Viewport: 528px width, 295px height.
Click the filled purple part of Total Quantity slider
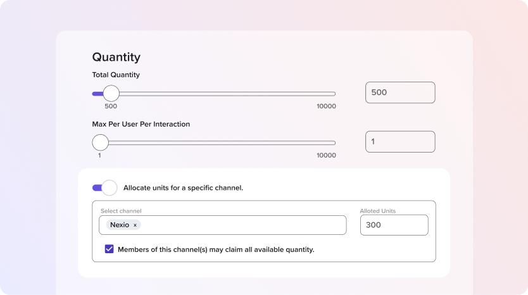97,94
